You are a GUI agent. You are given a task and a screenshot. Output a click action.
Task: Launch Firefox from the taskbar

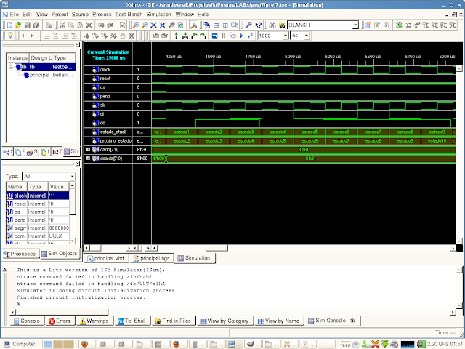point(84,343)
